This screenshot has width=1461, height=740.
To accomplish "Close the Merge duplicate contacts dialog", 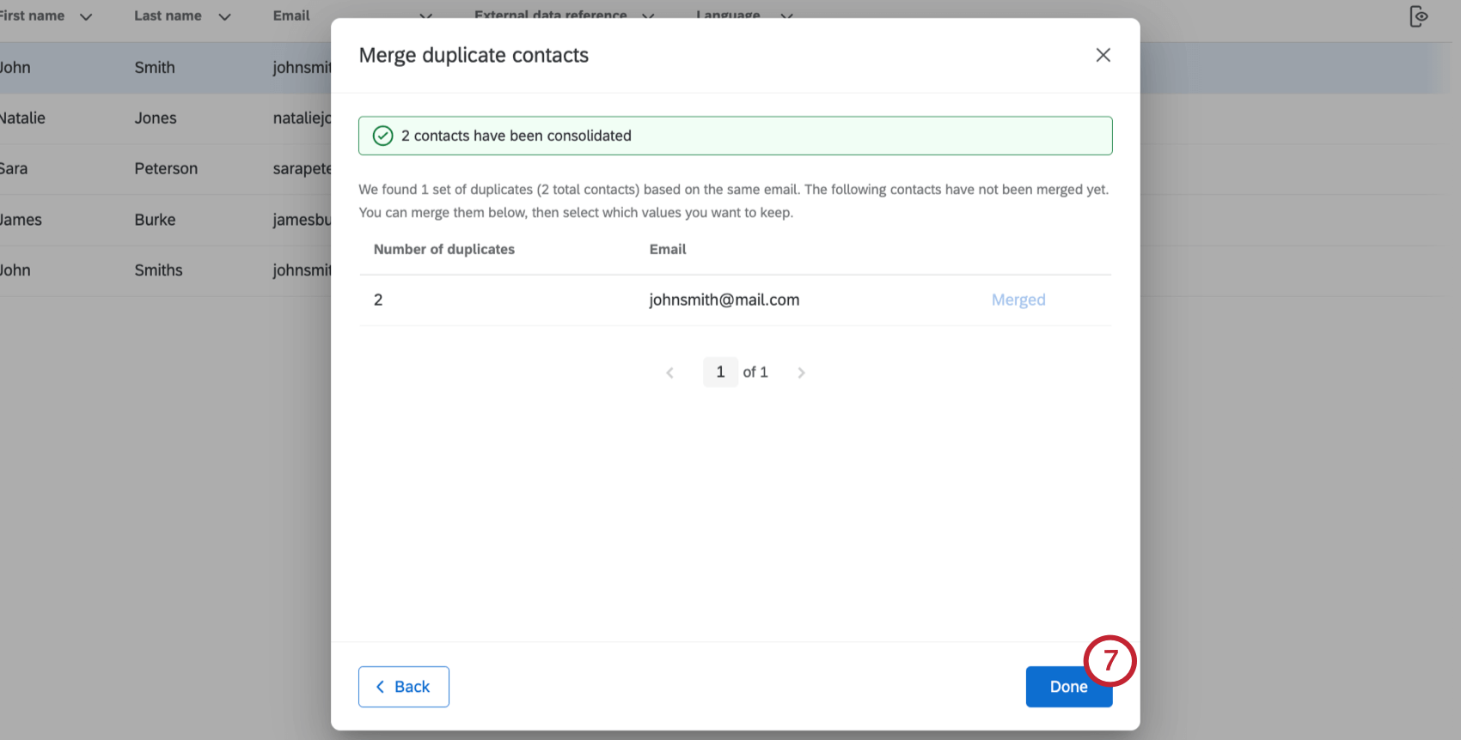I will pyautogui.click(x=1103, y=55).
